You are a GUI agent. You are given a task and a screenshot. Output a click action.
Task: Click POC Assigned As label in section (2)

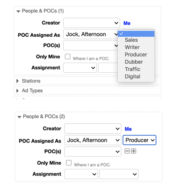click(40, 141)
